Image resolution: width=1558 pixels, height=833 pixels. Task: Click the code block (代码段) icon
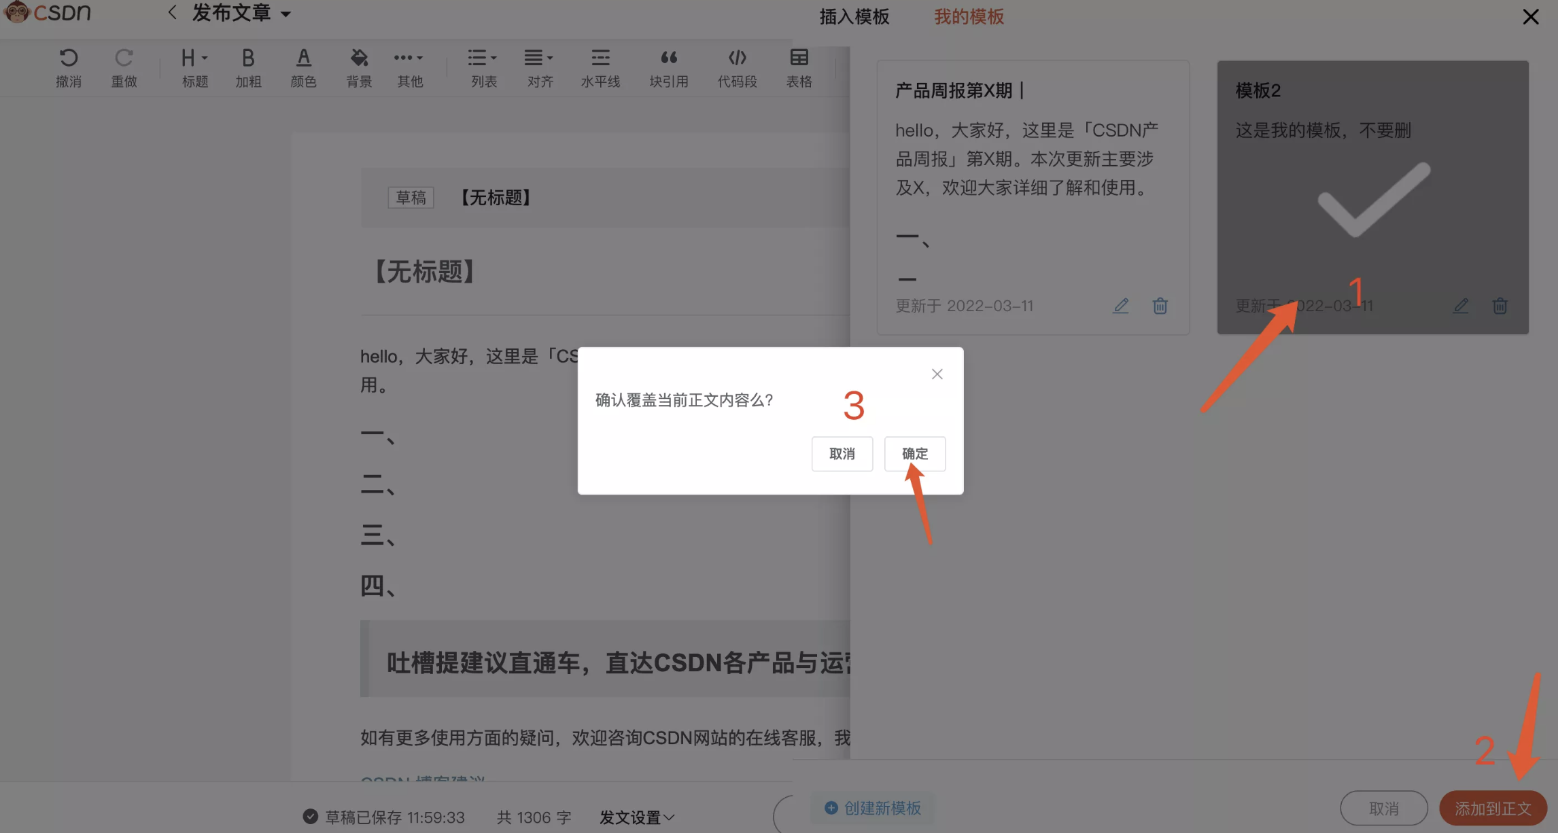coord(737,58)
